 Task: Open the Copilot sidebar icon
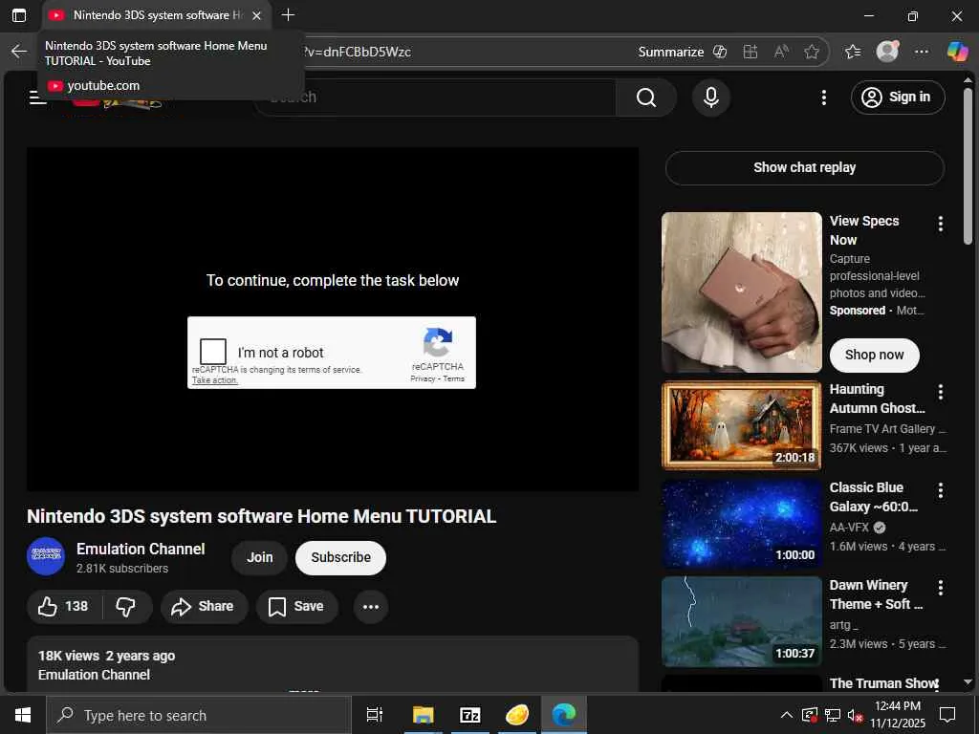[x=957, y=52]
